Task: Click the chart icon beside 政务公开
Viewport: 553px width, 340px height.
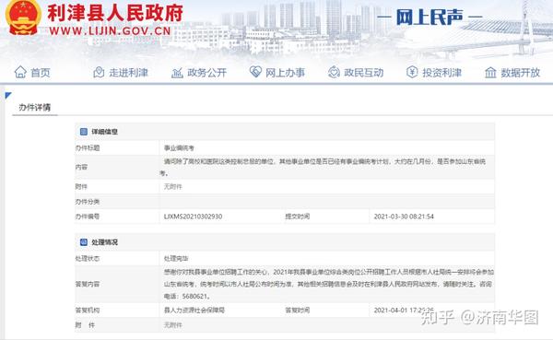Action: (x=177, y=73)
